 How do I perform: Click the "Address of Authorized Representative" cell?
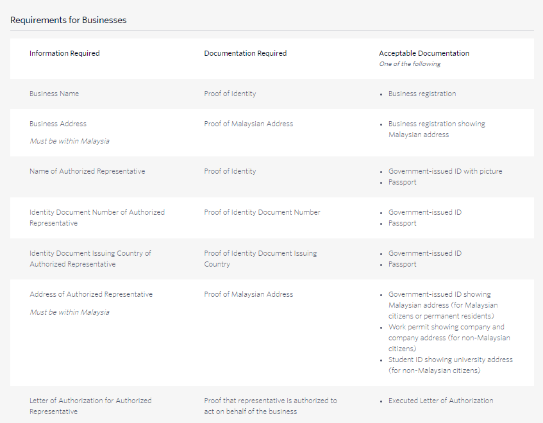click(x=91, y=294)
